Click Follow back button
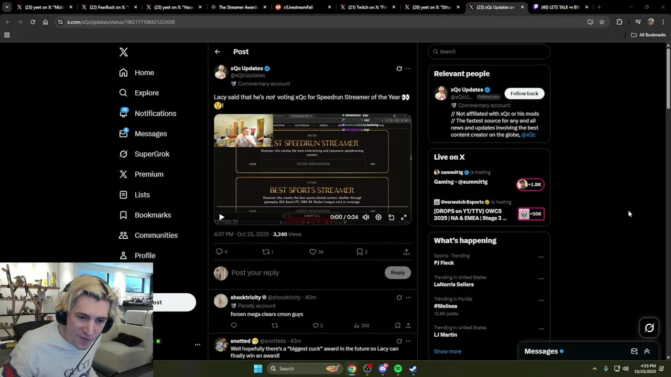The image size is (671, 377). (x=524, y=94)
